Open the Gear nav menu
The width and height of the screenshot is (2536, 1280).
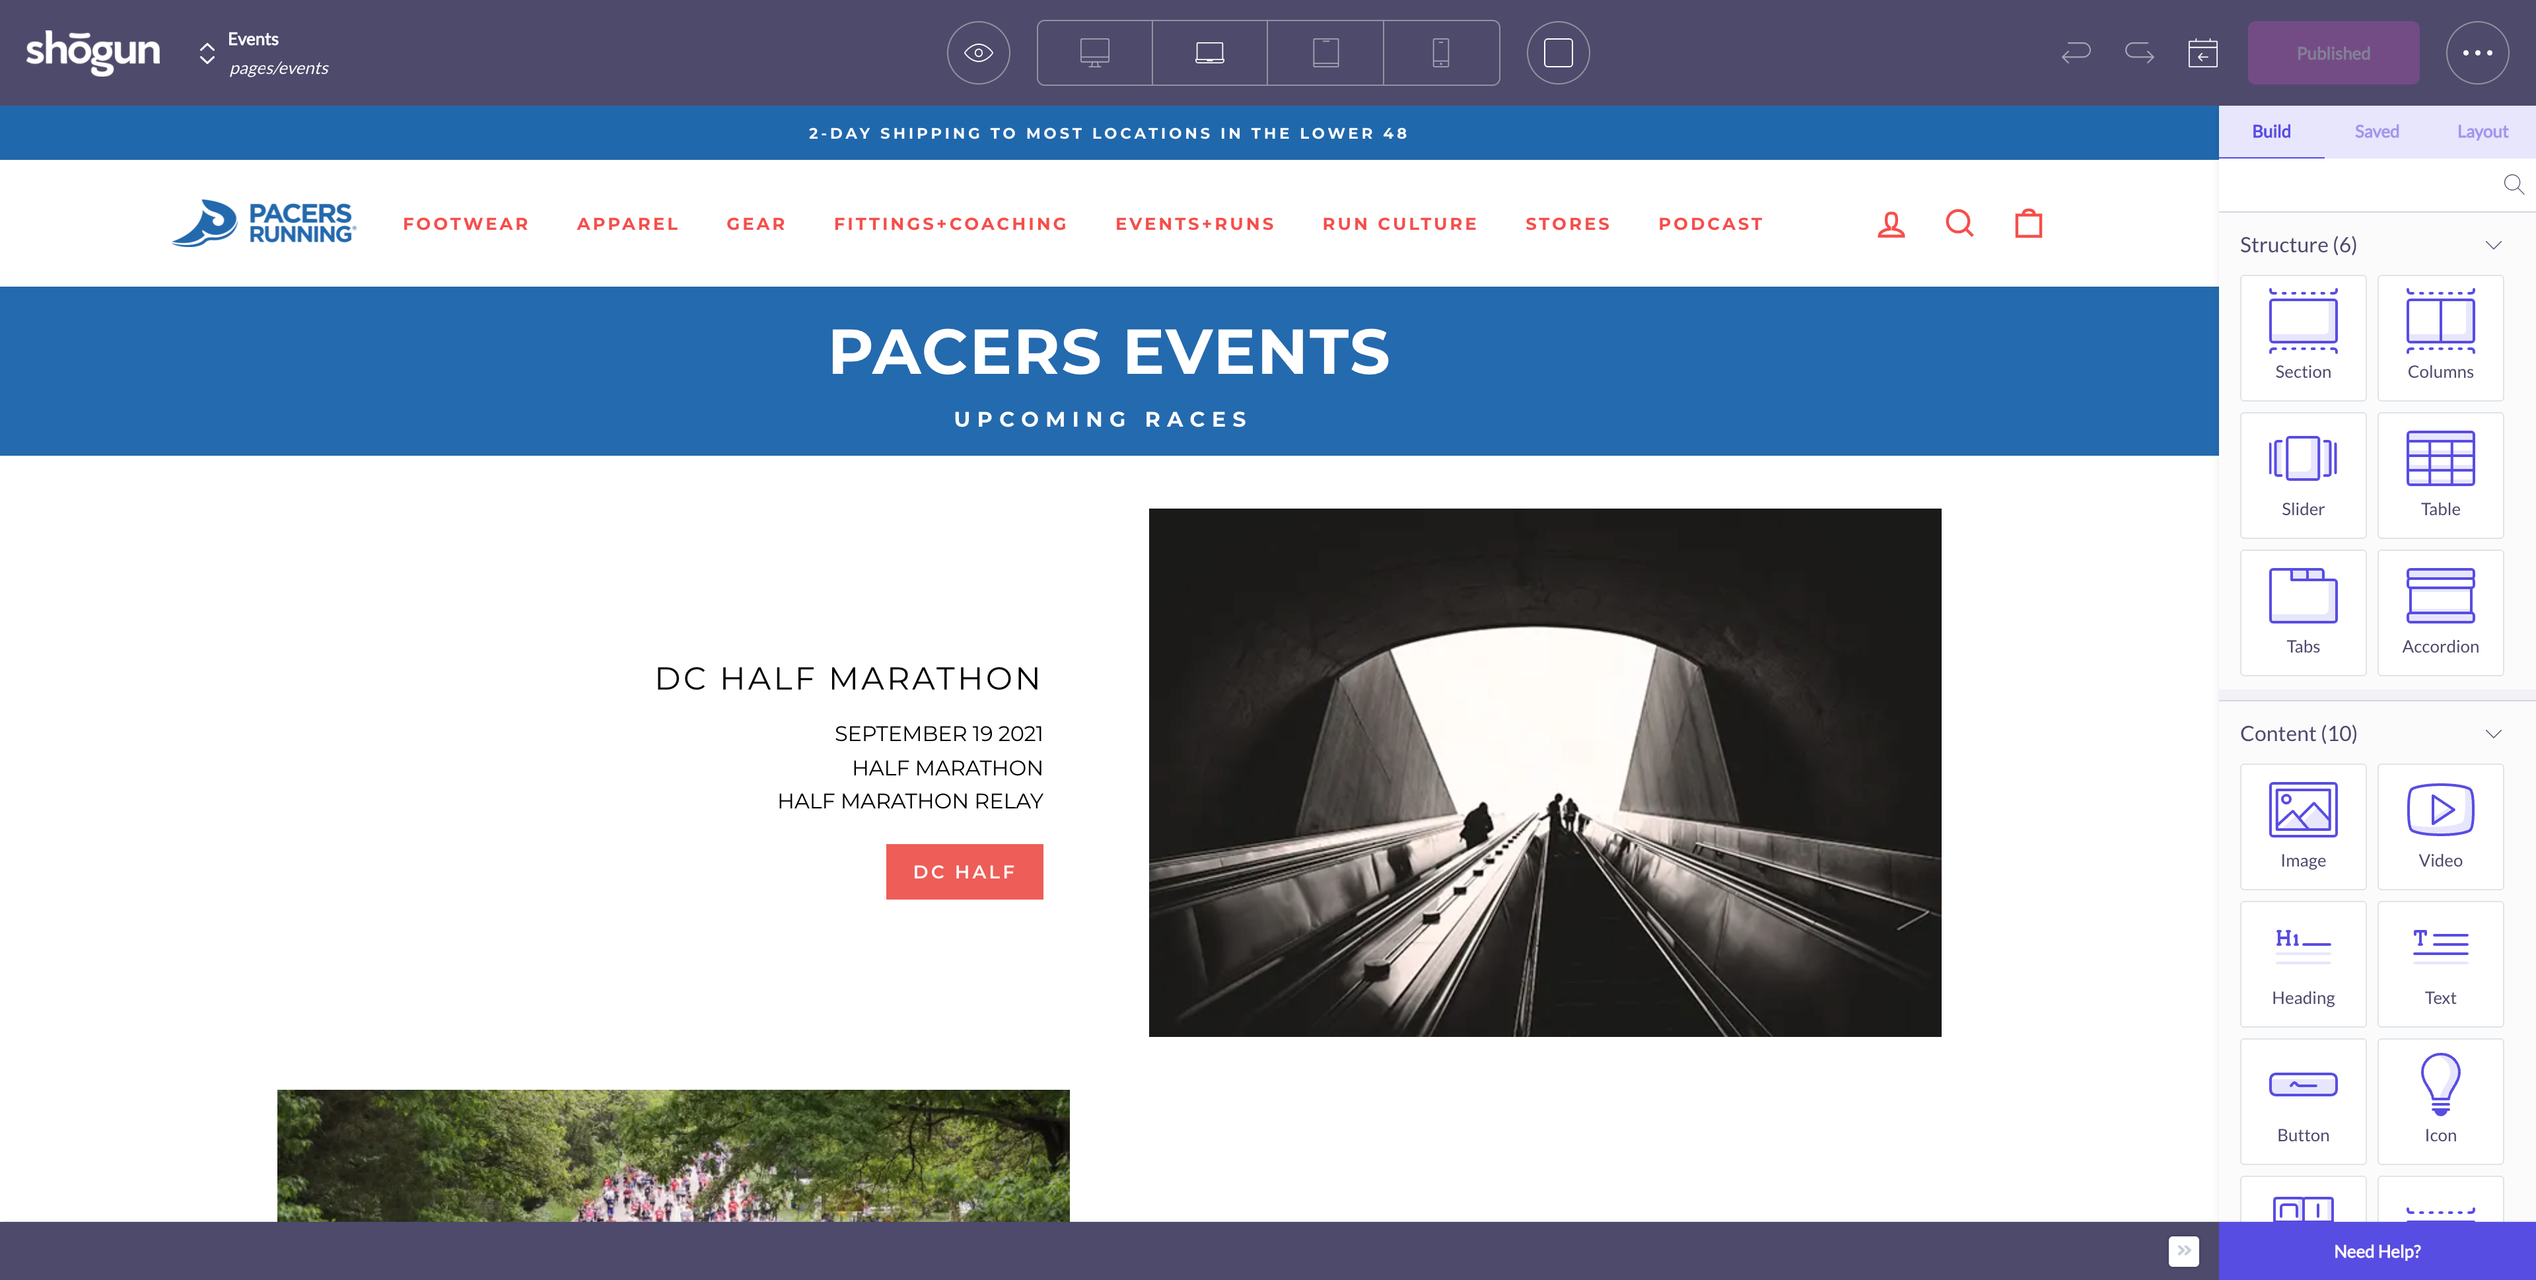pos(756,225)
